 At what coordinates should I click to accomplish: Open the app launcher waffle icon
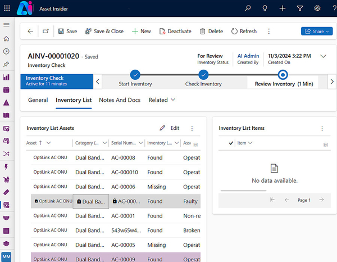[7, 8]
